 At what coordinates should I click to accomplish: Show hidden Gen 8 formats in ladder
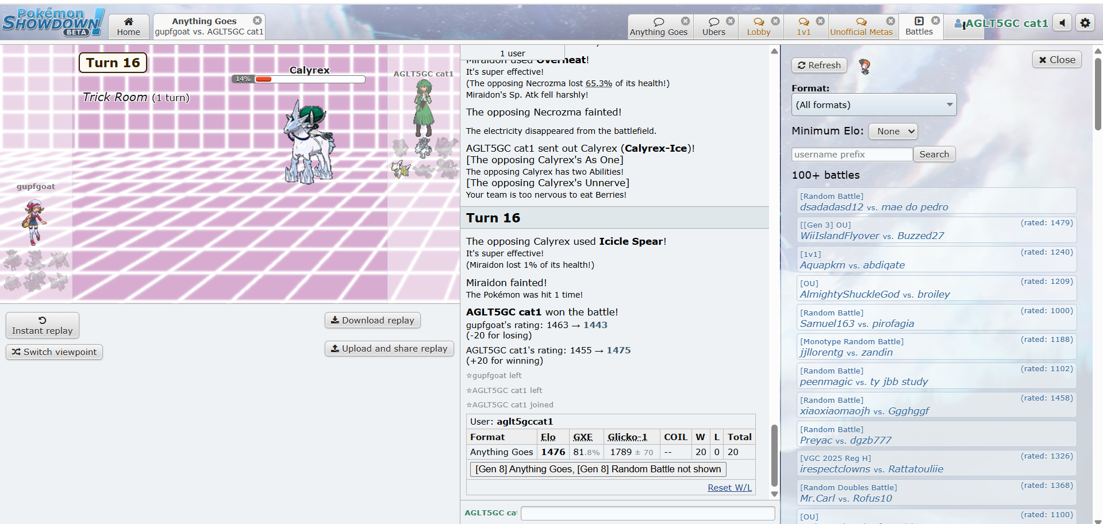tap(598, 469)
